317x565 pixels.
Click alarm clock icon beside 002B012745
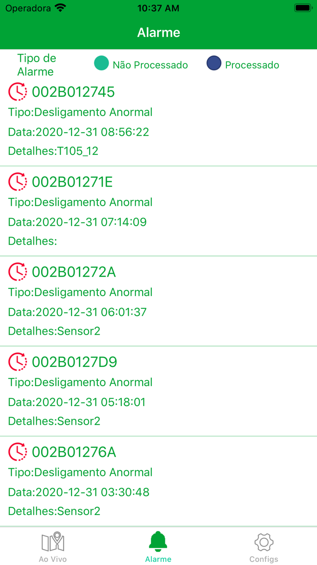[18, 92]
